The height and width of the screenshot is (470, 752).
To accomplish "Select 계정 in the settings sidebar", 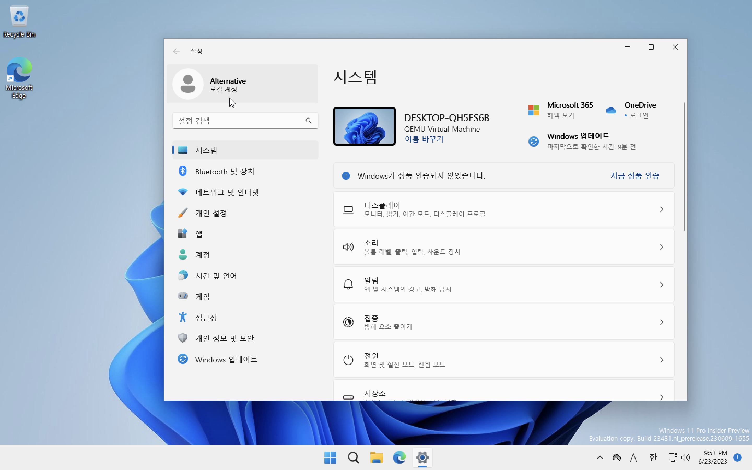I will point(202,255).
